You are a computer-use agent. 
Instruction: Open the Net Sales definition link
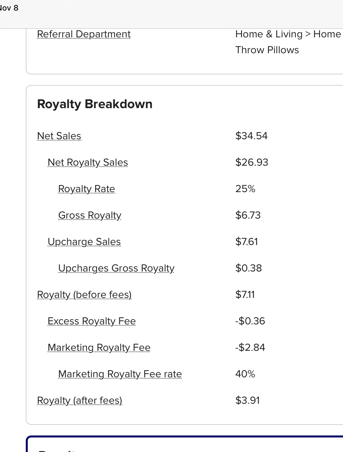click(59, 136)
